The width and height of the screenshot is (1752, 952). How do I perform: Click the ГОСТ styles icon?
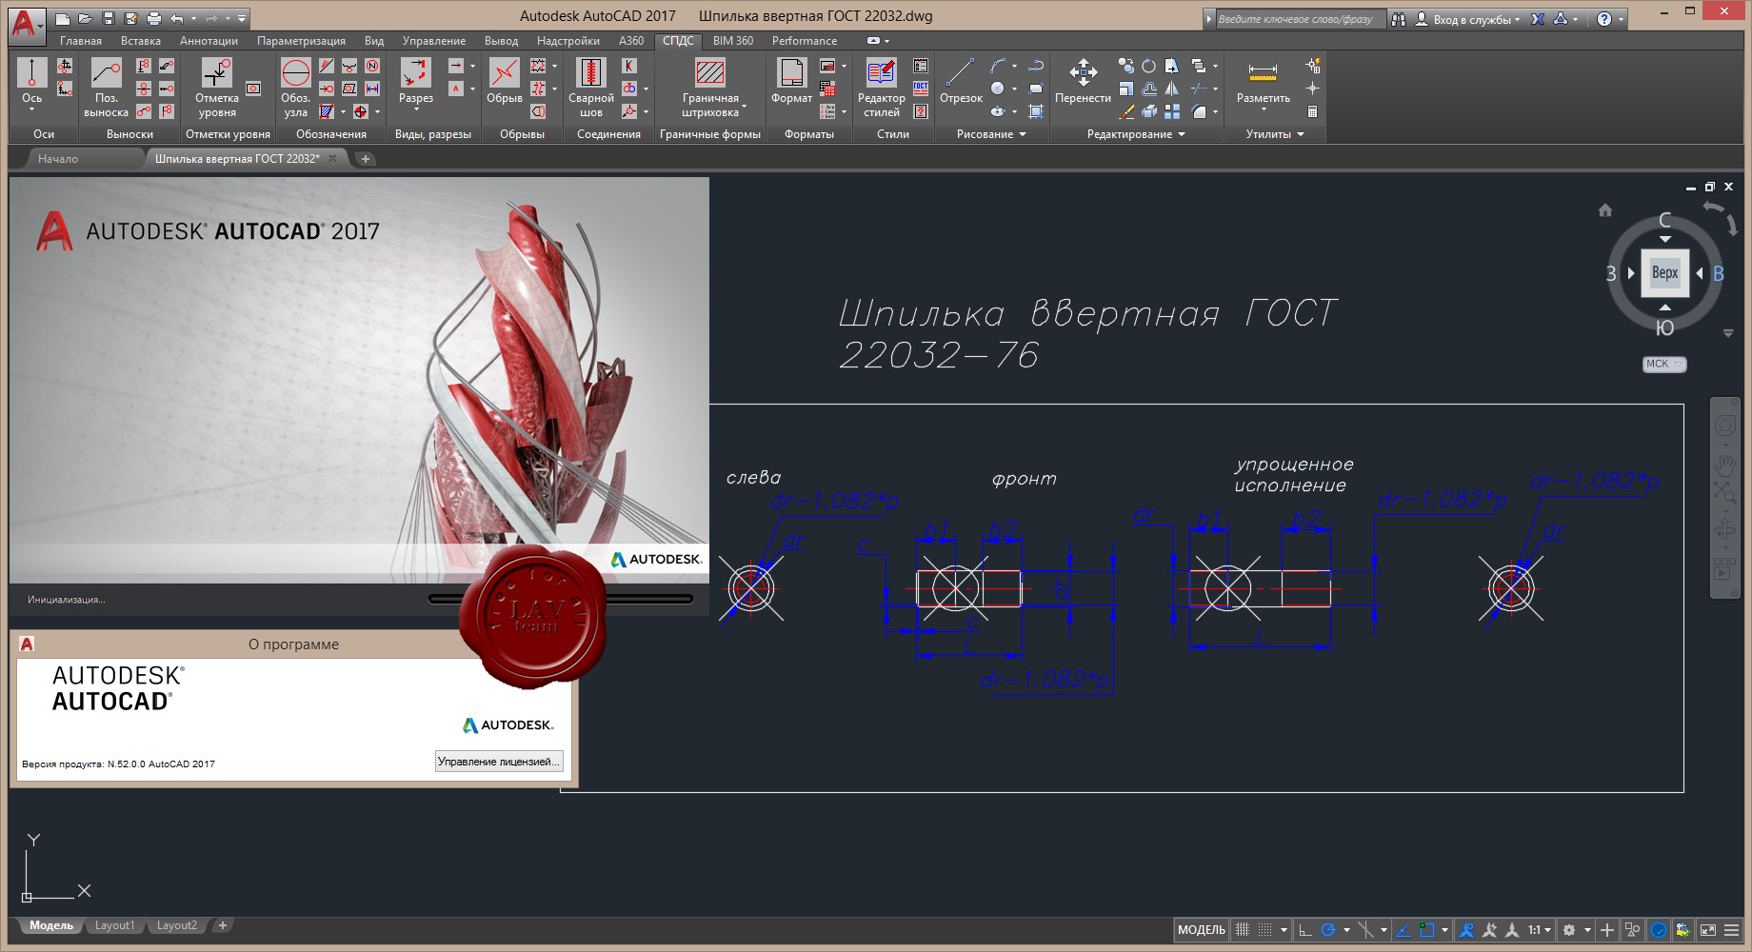[921, 88]
